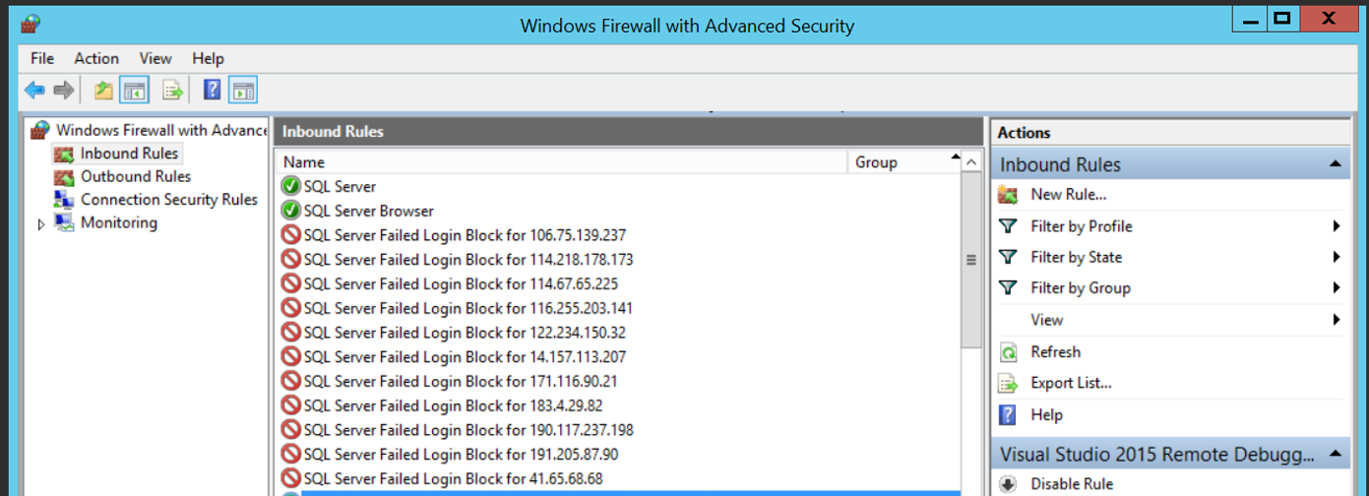Open the View menu in menu bar
This screenshot has width=1369, height=496.
click(x=156, y=59)
